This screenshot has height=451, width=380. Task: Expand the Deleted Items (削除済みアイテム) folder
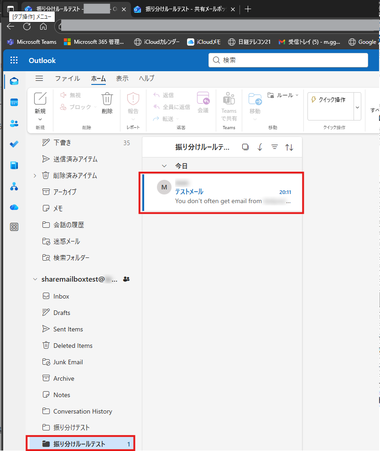point(35,175)
